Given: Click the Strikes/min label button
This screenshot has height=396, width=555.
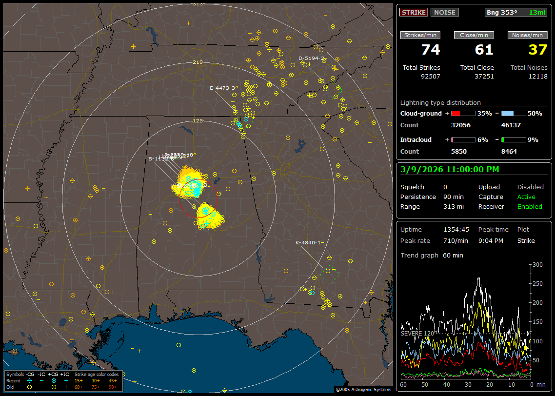Looking at the screenshot, I should point(420,35).
